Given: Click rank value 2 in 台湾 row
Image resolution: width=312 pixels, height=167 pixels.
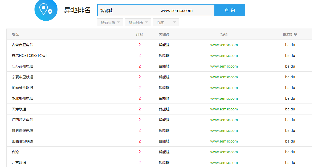Looking at the screenshot, I should point(140,152).
